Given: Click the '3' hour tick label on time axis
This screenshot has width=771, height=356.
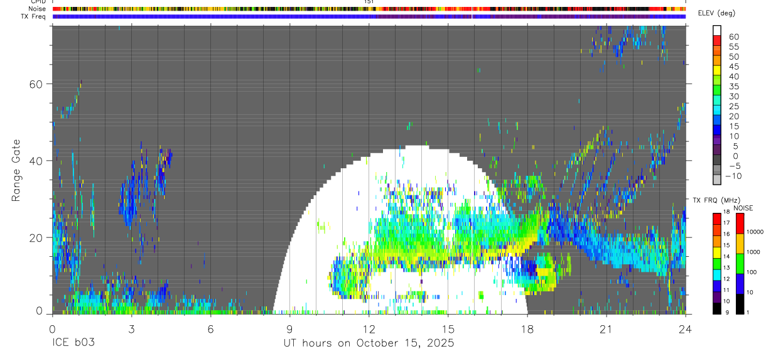Looking at the screenshot, I should pyautogui.click(x=131, y=329).
